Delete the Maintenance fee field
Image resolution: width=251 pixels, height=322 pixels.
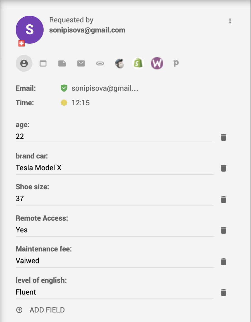224,262
